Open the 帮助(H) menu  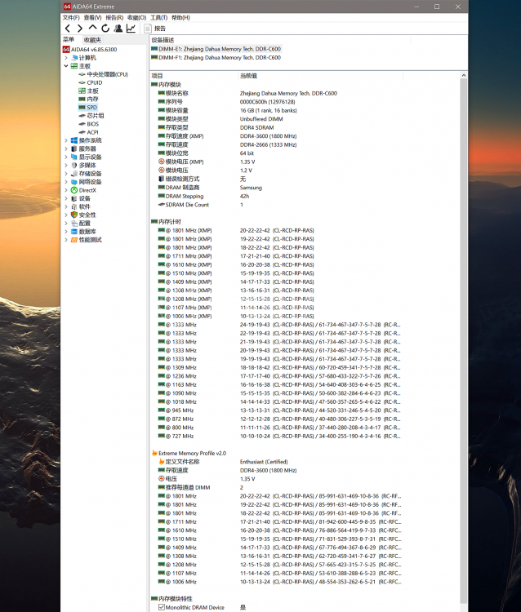pos(180,18)
